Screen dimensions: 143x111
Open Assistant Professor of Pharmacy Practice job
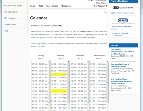pyautogui.click(x=120, y=65)
